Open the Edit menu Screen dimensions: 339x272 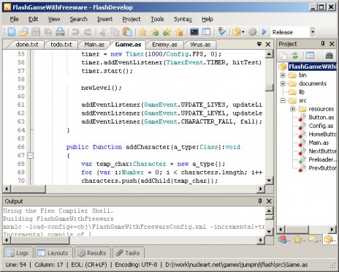pyautogui.click(x=33, y=19)
